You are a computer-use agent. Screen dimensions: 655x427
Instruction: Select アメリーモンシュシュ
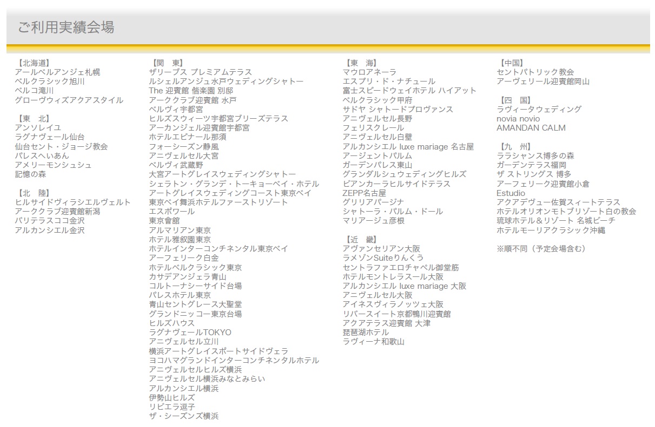pyautogui.click(x=54, y=165)
